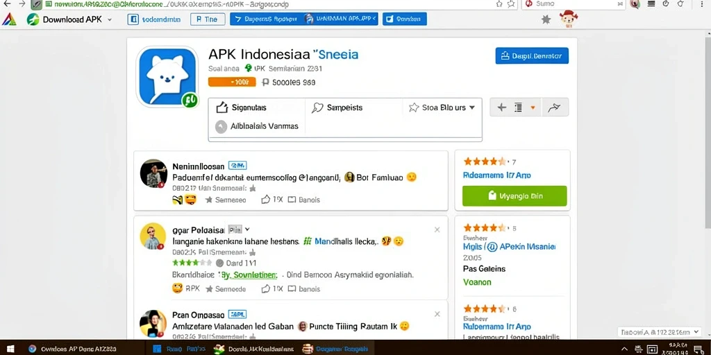
Task: Click the green 'Voanon' link
Action: [476, 282]
